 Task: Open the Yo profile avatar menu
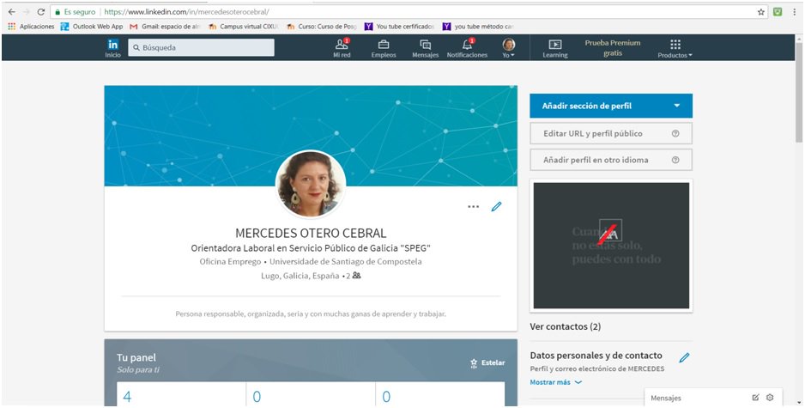508,48
